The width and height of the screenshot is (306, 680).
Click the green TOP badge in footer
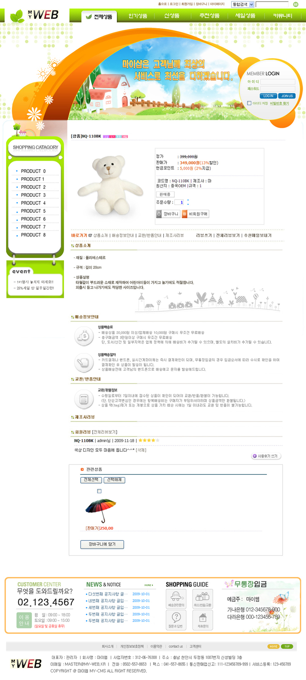[x=287, y=646]
